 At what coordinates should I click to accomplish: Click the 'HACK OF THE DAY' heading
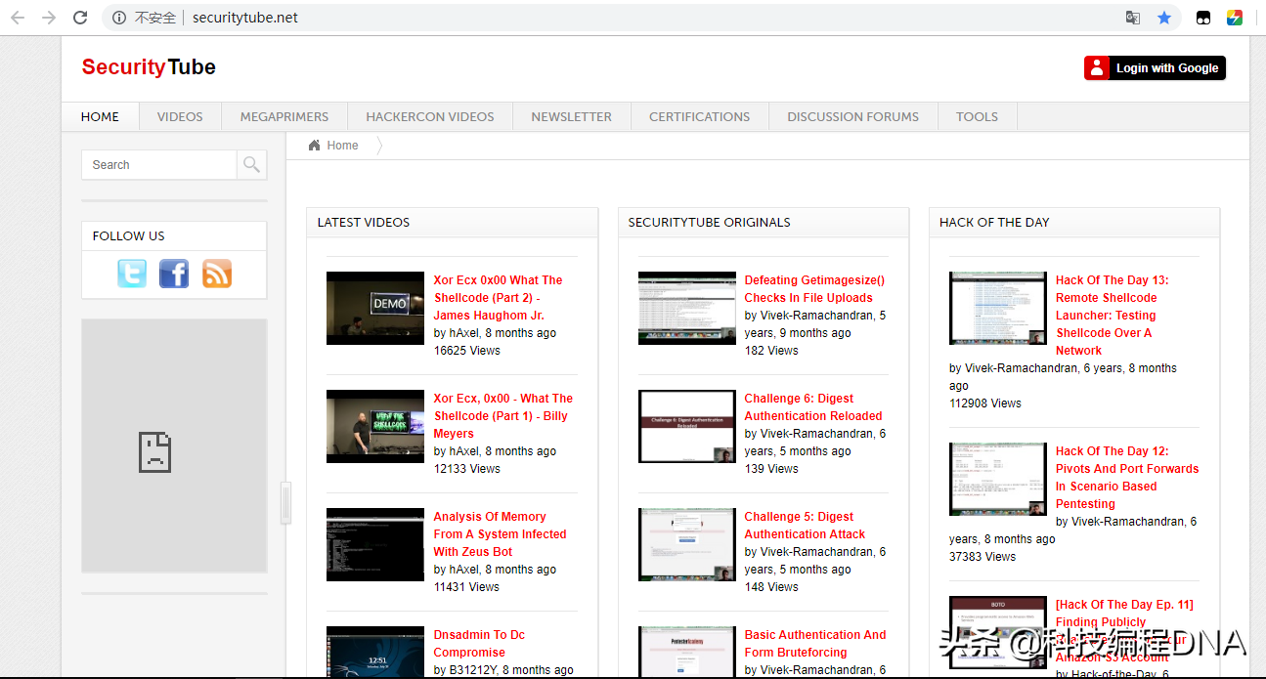coord(994,223)
